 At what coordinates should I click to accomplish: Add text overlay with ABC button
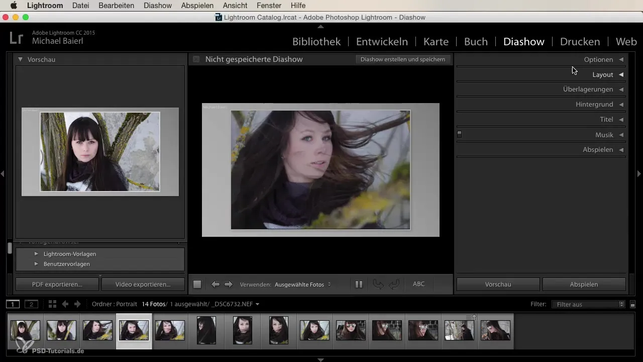[x=419, y=284]
